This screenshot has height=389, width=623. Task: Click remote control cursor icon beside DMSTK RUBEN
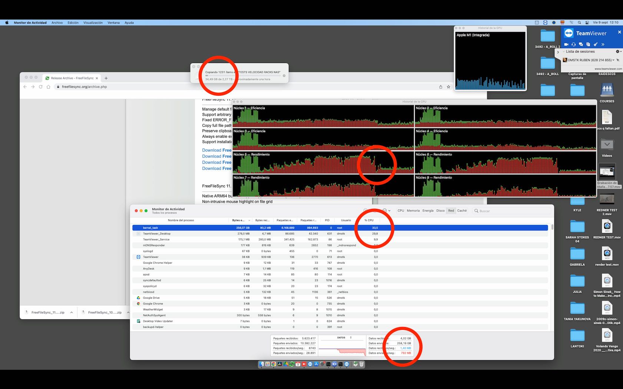coord(618,60)
